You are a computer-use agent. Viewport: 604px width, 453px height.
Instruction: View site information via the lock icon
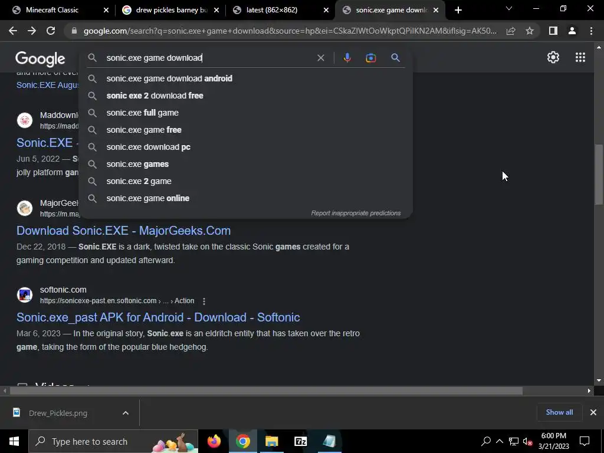pyautogui.click(x=74, y=31)
